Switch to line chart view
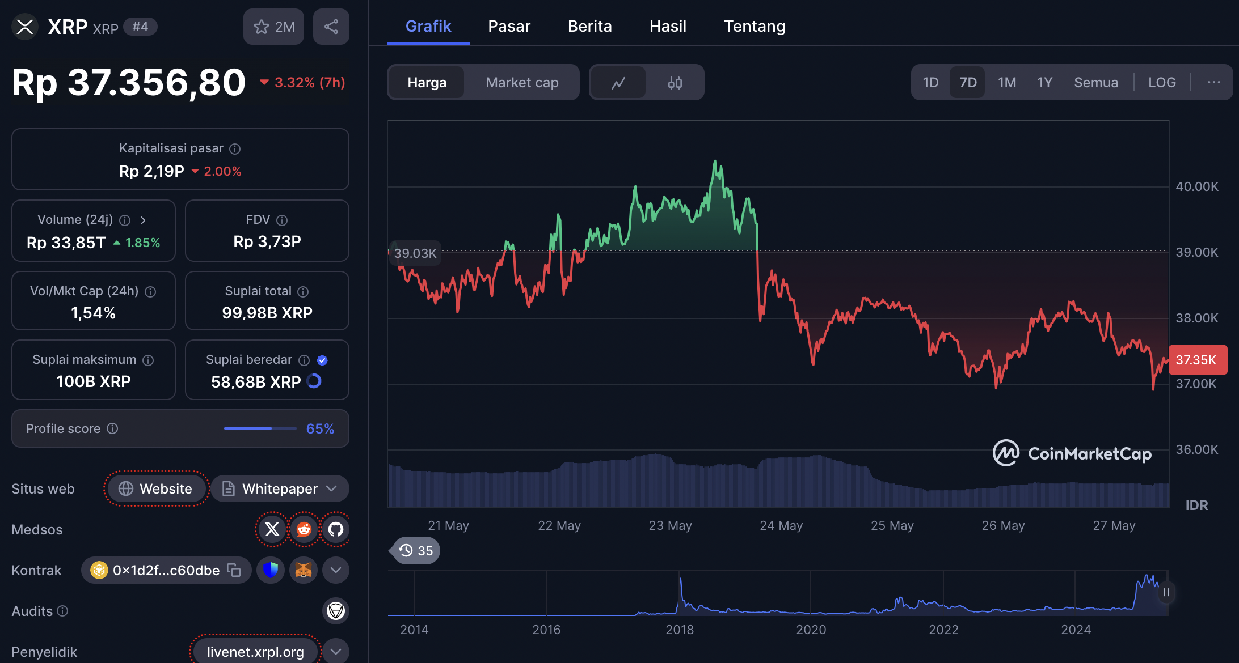The image size is (1239, 663). [x=618, y=83]
